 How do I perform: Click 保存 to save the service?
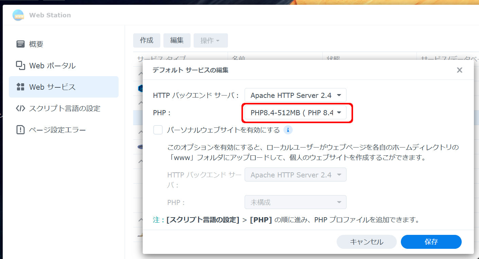[431, 242]
